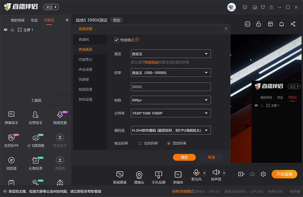Open the 码率 dropdown
303x197 pixels.
(x=171, y=72)
